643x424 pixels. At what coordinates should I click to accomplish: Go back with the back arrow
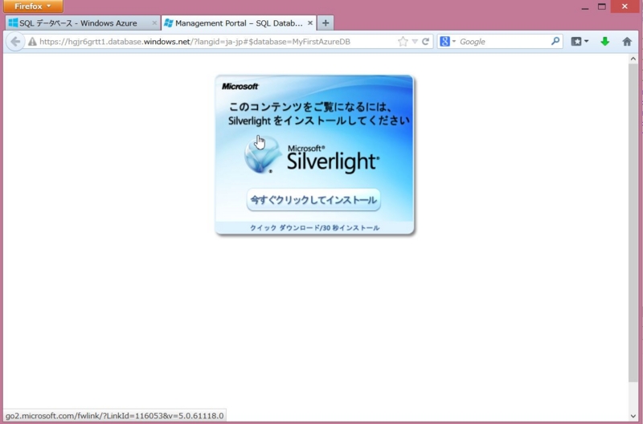[15, 42]
